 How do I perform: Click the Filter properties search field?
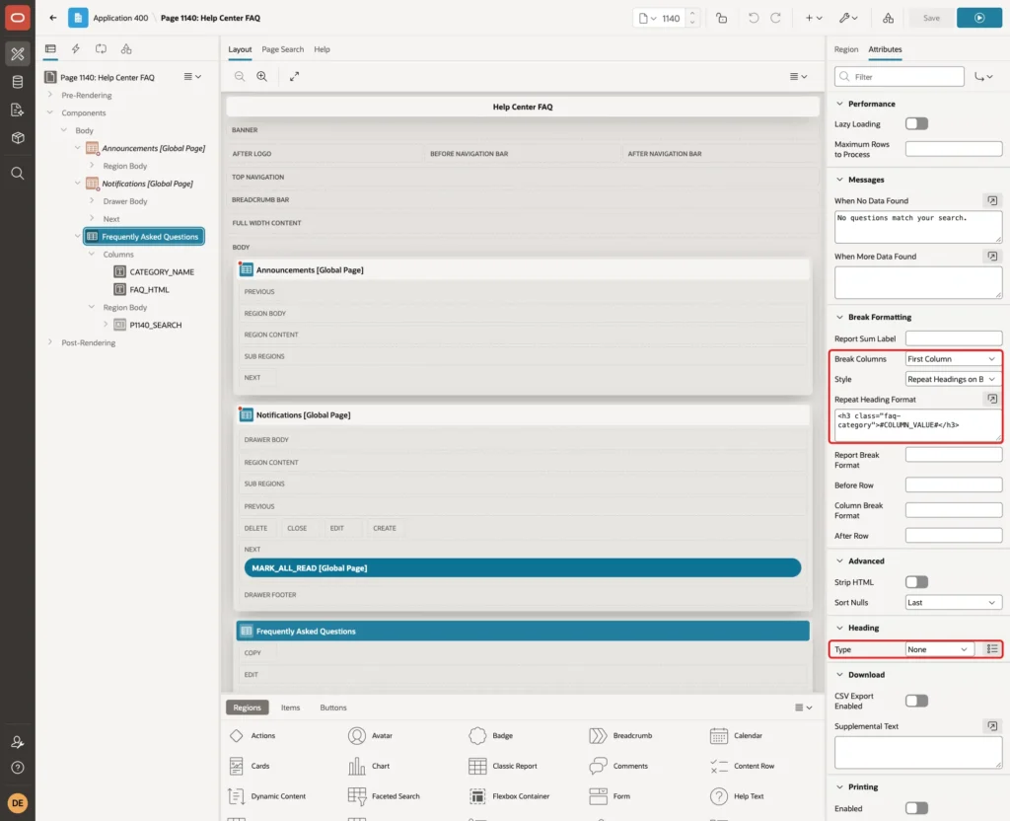(900, 77)
